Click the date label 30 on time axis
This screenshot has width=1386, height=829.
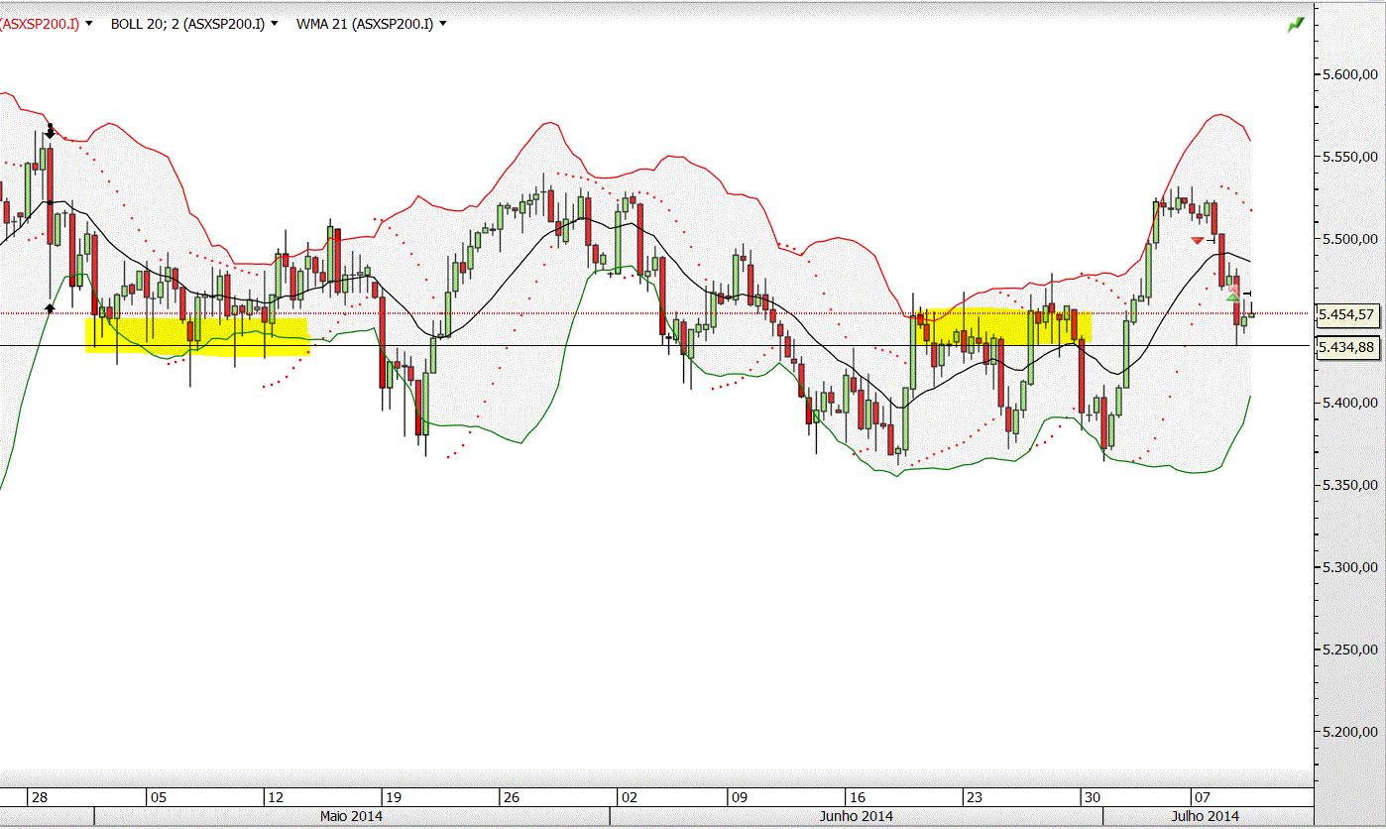coord(1092,797)
